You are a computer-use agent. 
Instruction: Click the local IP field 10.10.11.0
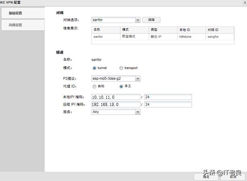[116, 97]
